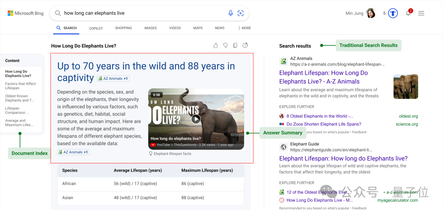The image size is (443, 210).
Task: Click the Average Lifespan (years) column header
Action: [x=138, y=170]
